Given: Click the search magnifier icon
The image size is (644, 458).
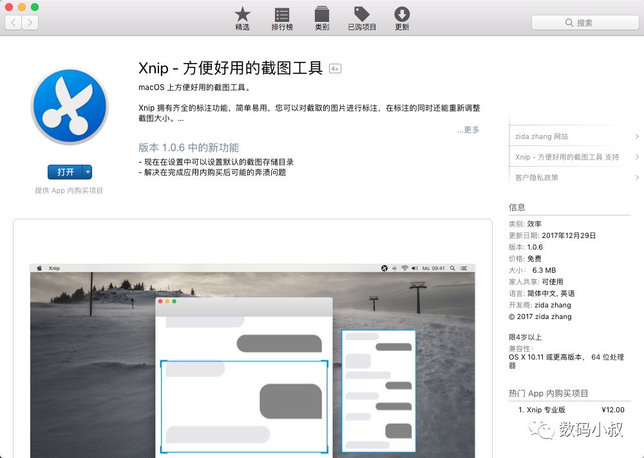Looking at the screenshot, I should 569,23.
